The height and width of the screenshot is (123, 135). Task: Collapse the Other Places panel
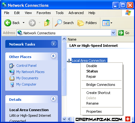(x=53, y=56)
